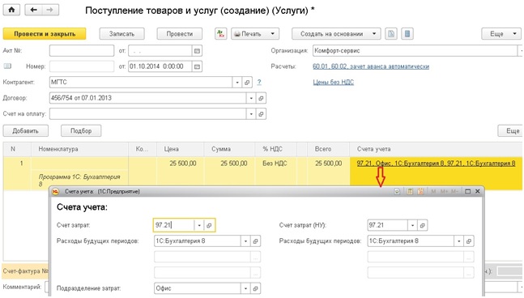Go to the home page icon

11,10
